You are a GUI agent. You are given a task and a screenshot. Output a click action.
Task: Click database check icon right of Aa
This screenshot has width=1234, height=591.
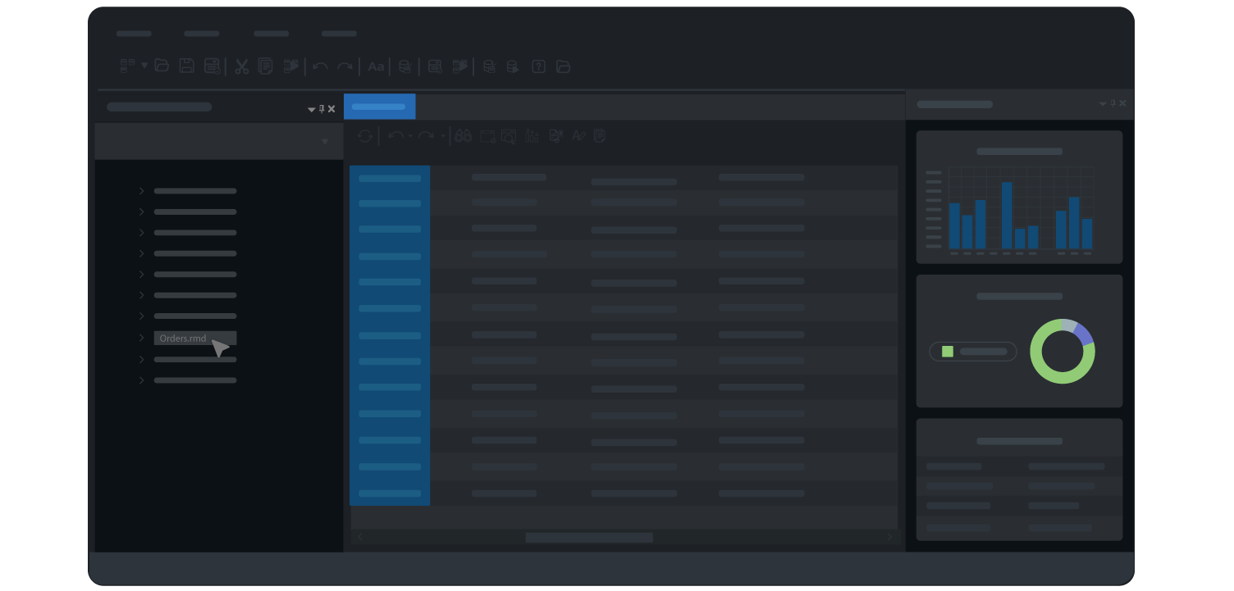pos(404,67)
